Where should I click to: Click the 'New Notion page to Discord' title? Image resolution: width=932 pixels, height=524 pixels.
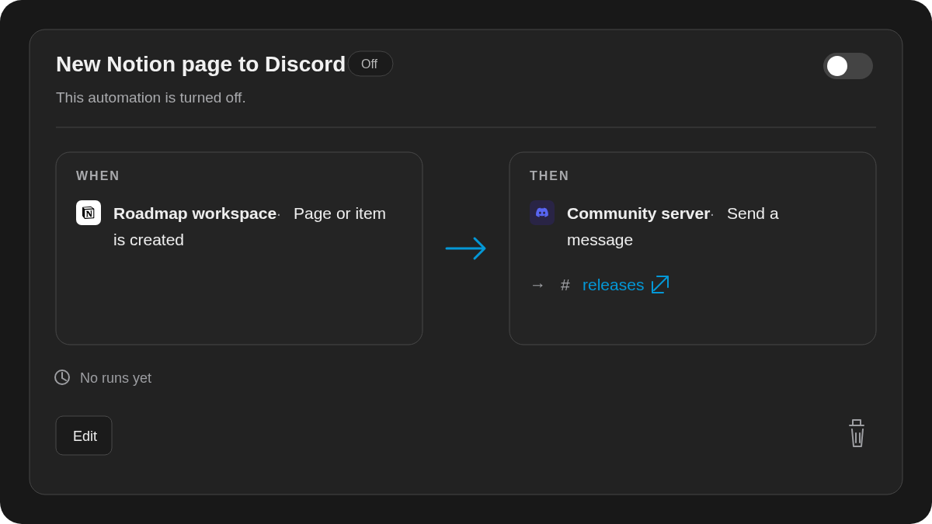[200, 64]
